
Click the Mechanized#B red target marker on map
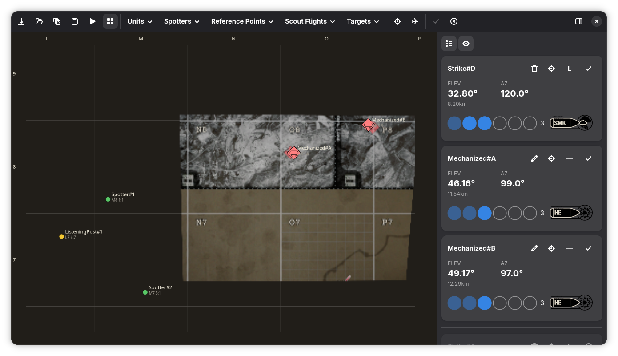368,125
